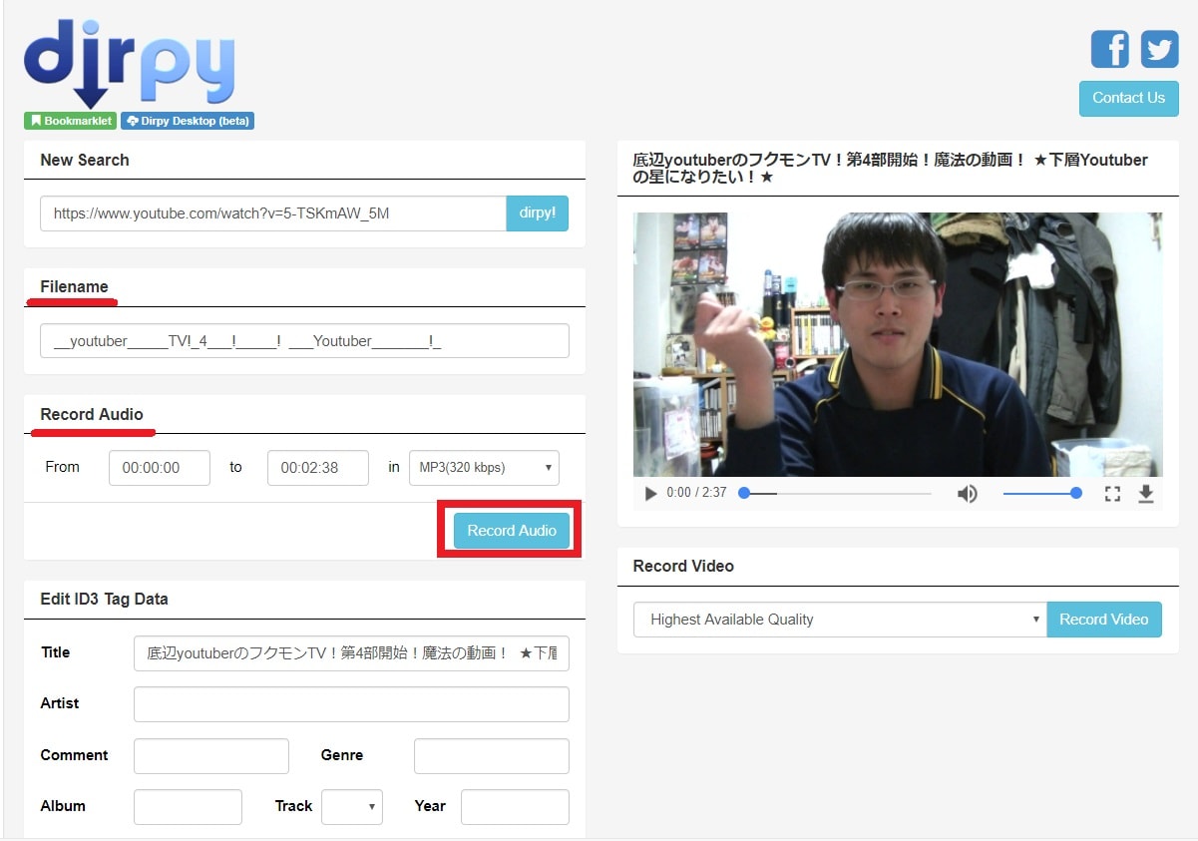Click the Year input field
Image resolution: width=1198 pixels, height=841 pixels.
point(515,807)
